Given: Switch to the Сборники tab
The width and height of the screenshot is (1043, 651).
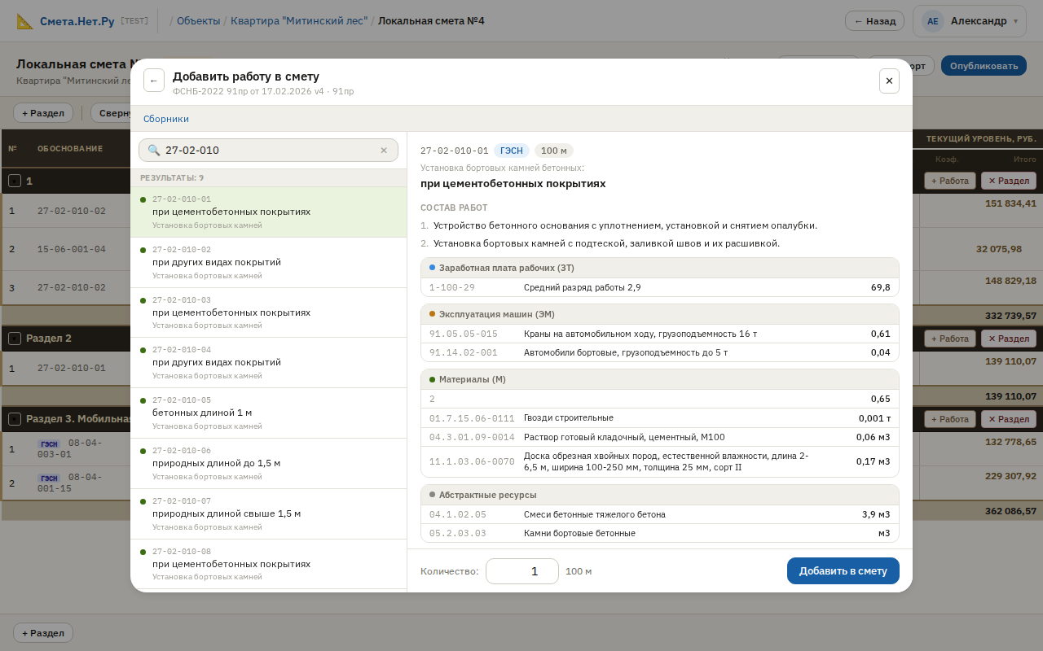Looking at the screenshot, I should 166,119.
